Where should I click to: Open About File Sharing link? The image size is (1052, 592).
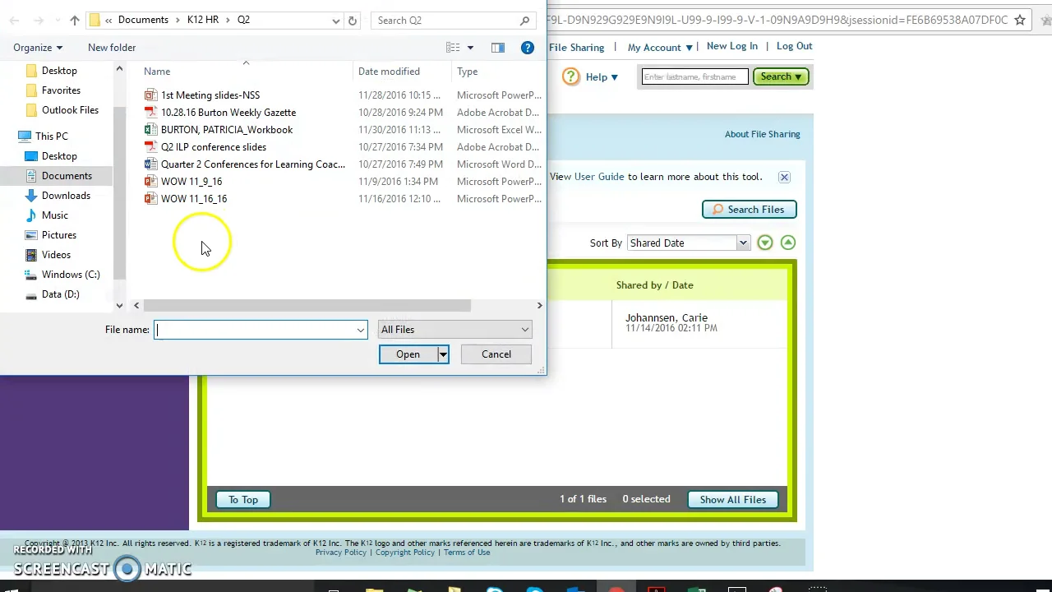(762, 134)
